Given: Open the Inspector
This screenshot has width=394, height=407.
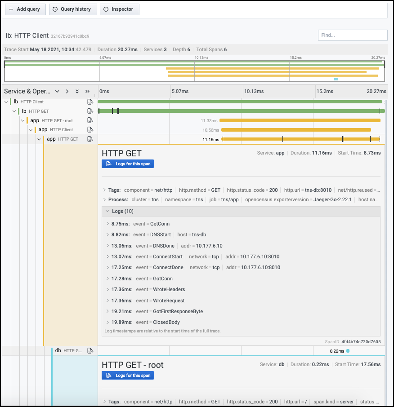Looking at the screenshot, I should point(119,9).
